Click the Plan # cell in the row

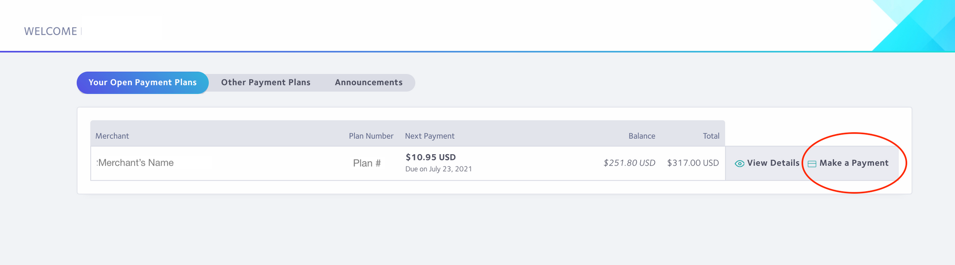pos(367,163)
